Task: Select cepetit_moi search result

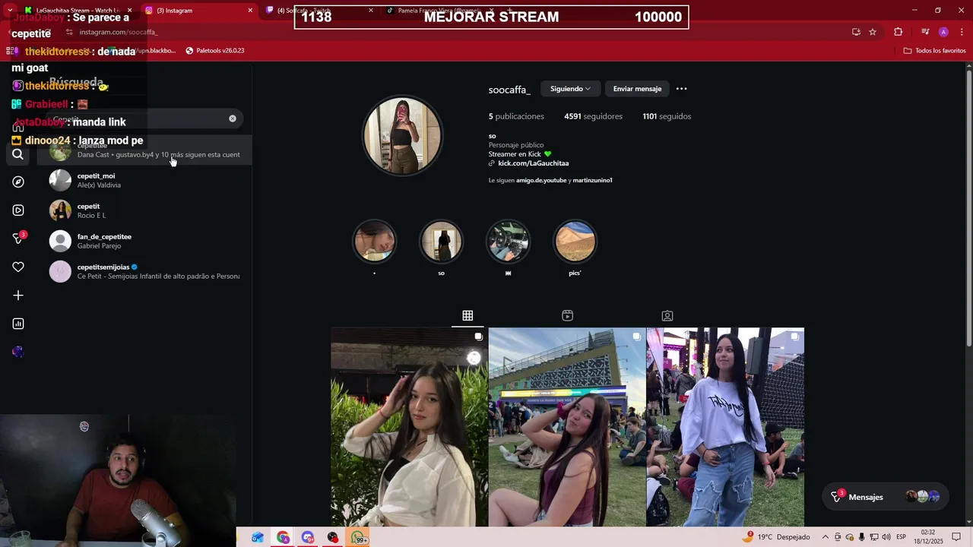Action: click(144, 180)
